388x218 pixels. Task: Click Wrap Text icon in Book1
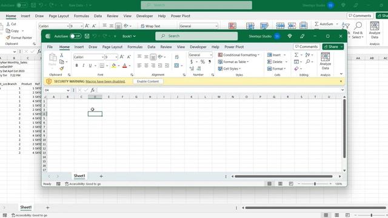click(176, 57)
